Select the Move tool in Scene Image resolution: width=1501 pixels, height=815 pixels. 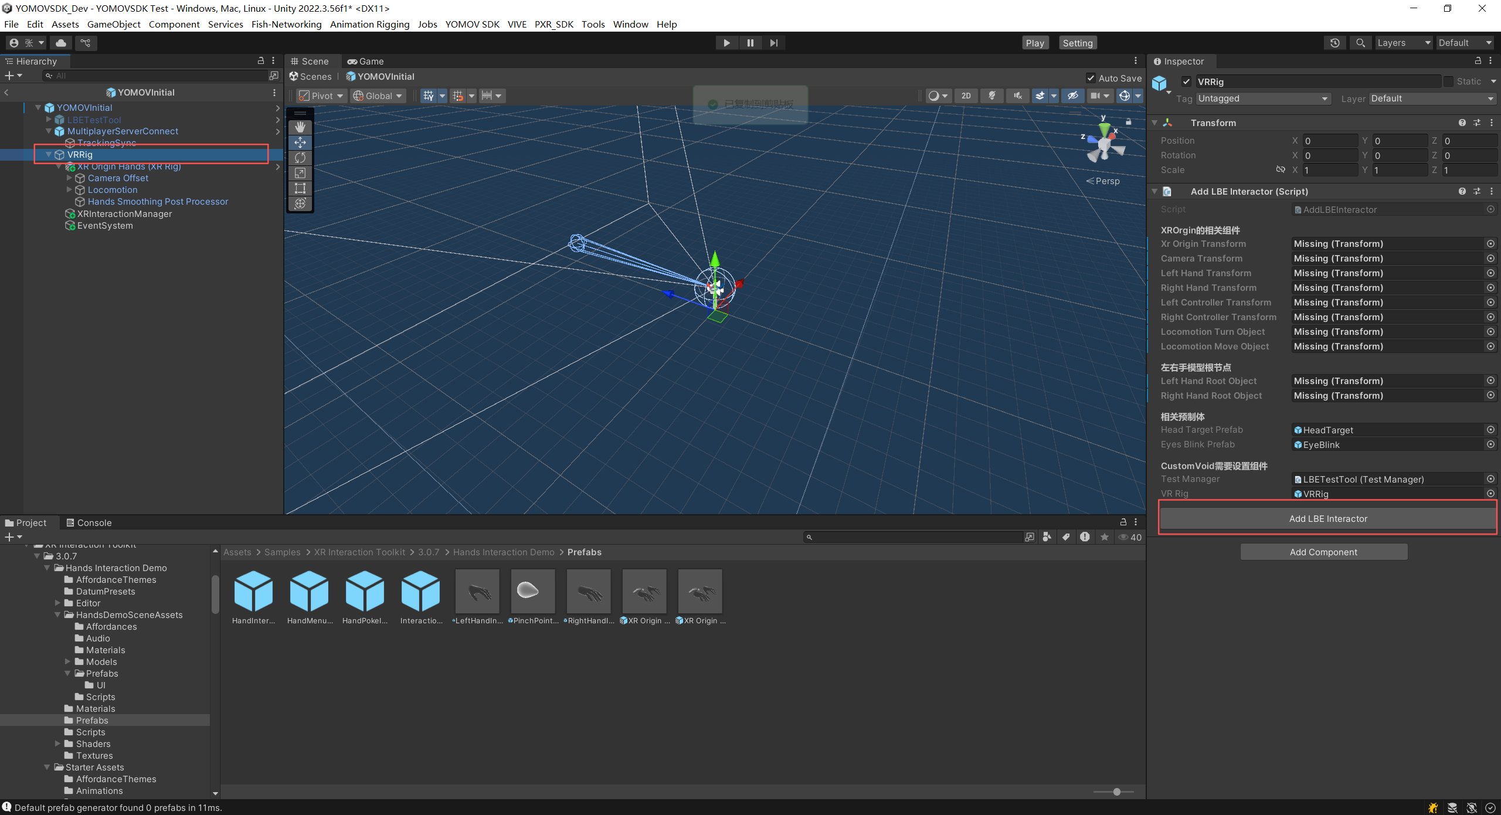[x=300, y=142]
